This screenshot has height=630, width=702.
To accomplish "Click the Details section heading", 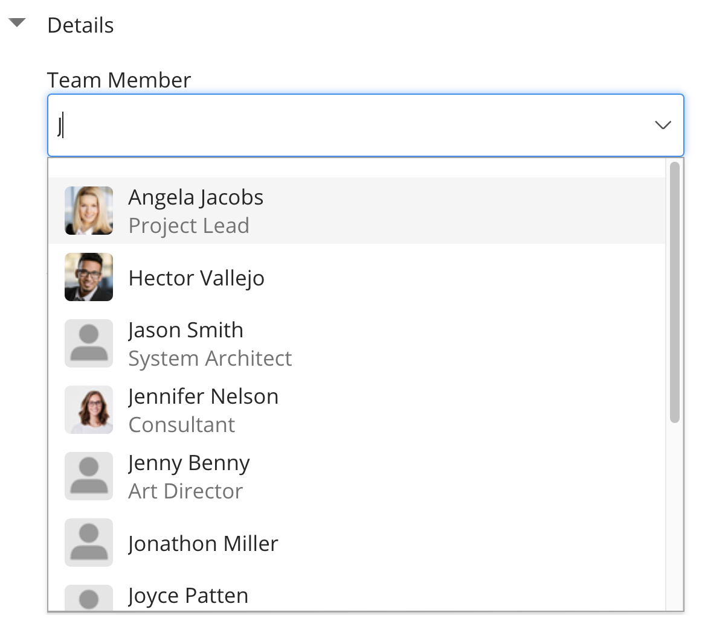I will pos(80,25).
